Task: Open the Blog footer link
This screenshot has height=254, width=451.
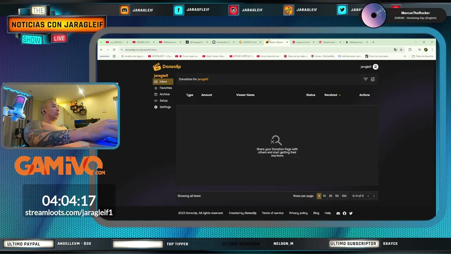Action: (x=316, y=213)
